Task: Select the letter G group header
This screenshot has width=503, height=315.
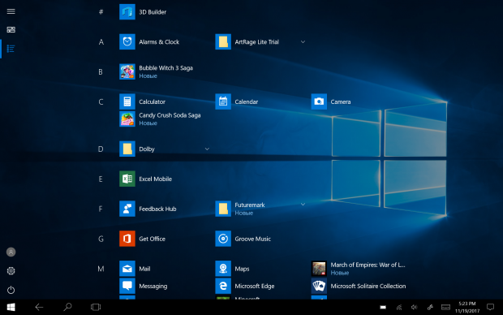Action: coord(101,239)
